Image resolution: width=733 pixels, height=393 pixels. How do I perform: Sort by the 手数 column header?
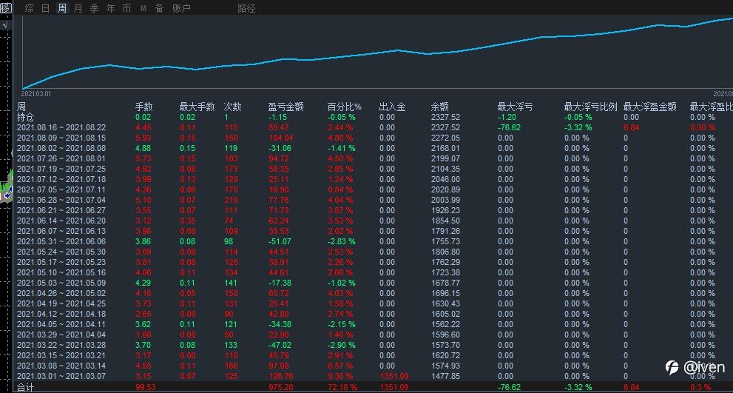(x=144, y=107)
